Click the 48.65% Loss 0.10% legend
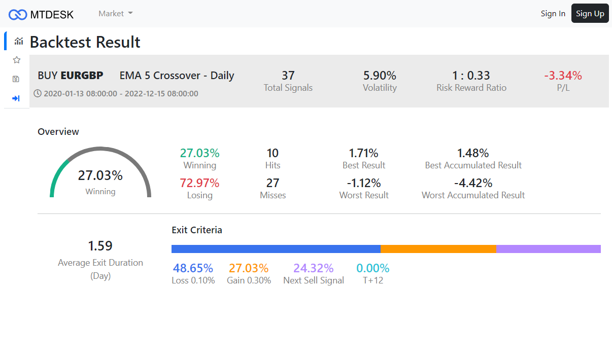612x359 pixels. [193, 273]
